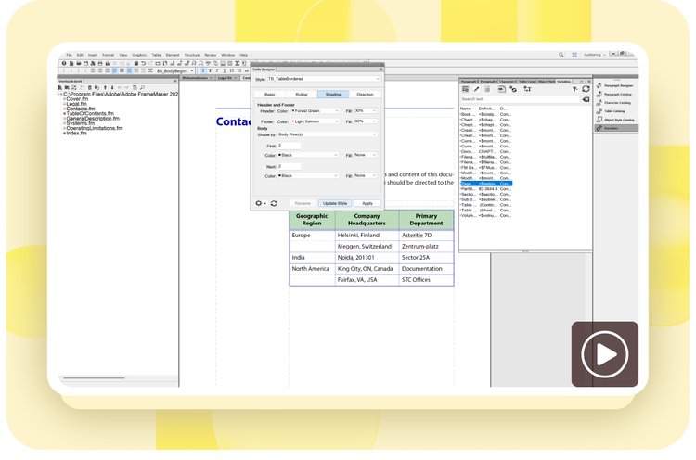
Task: Switch to the Direction tab
Action: point(365,95)
